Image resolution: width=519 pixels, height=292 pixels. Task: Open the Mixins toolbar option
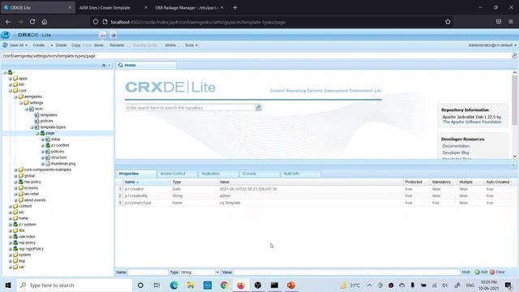(171, 45)
